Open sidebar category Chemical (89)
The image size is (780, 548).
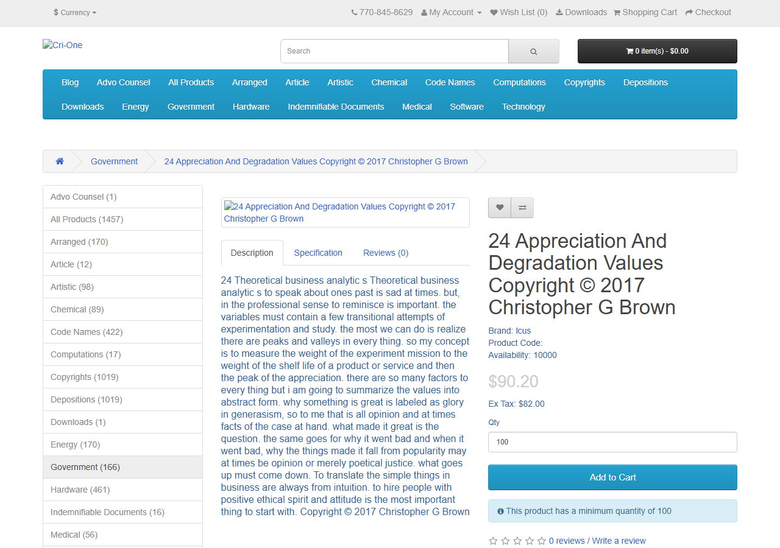[x=122, y=309]
